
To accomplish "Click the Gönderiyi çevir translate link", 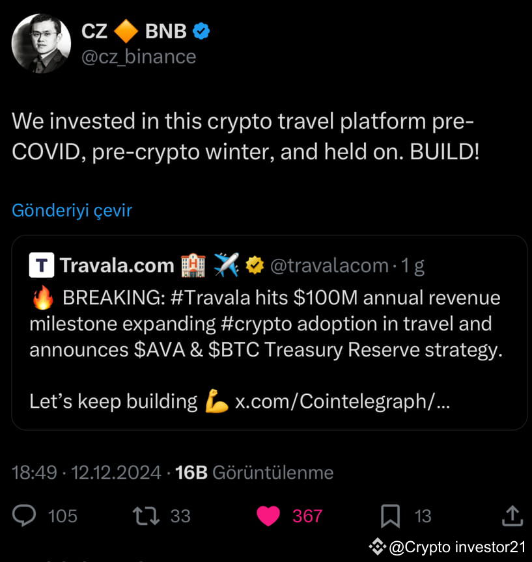I will pos(72,210).
